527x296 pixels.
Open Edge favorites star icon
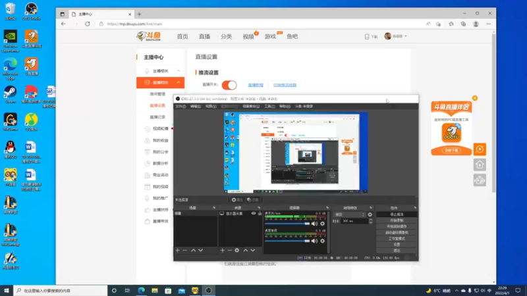(x=451, y=24)
